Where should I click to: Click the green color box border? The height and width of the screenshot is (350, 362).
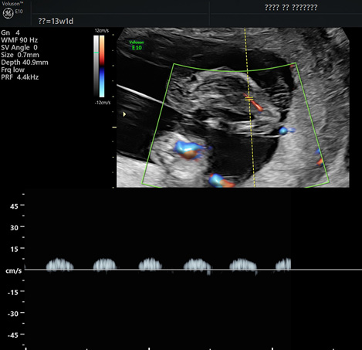coord(235,70)
